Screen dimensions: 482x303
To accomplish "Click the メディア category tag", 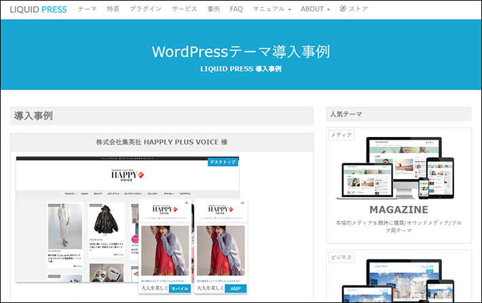I will (341, 135).
